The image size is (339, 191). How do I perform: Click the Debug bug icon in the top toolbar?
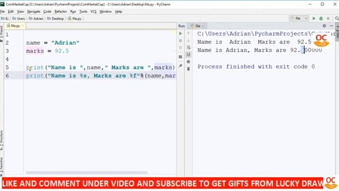[321, 19]
